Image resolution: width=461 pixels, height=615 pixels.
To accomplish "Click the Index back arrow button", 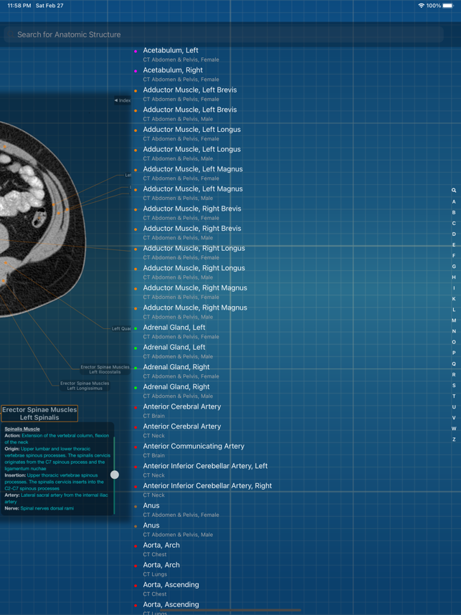I will coord(122,100).
